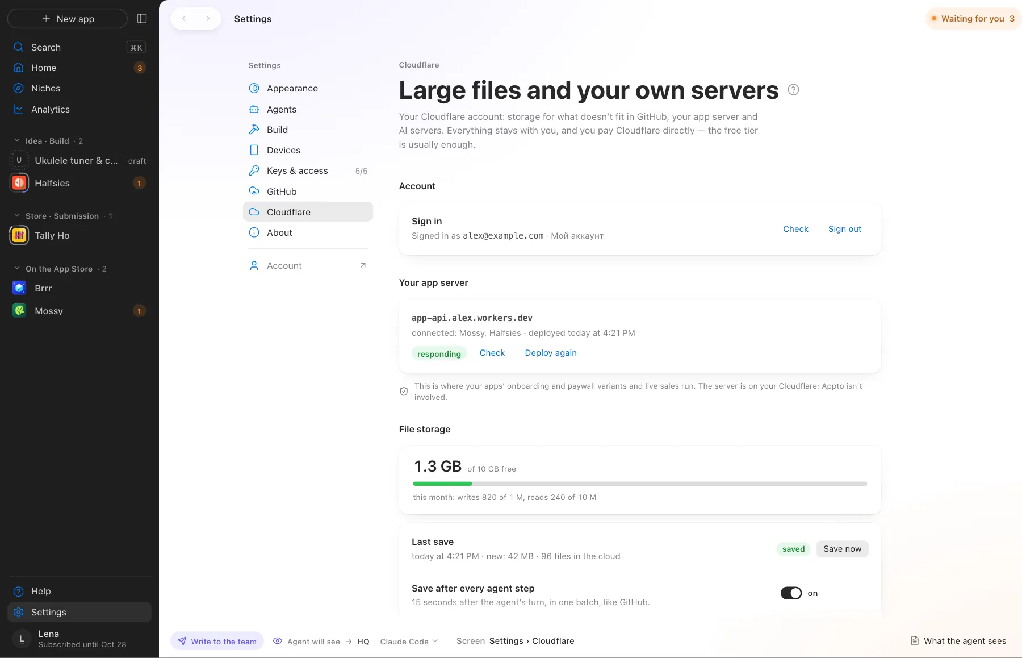1022x658 pixels.
Task: Click the app-api.alex.workers.dev server address
Action: coord(472,318)
